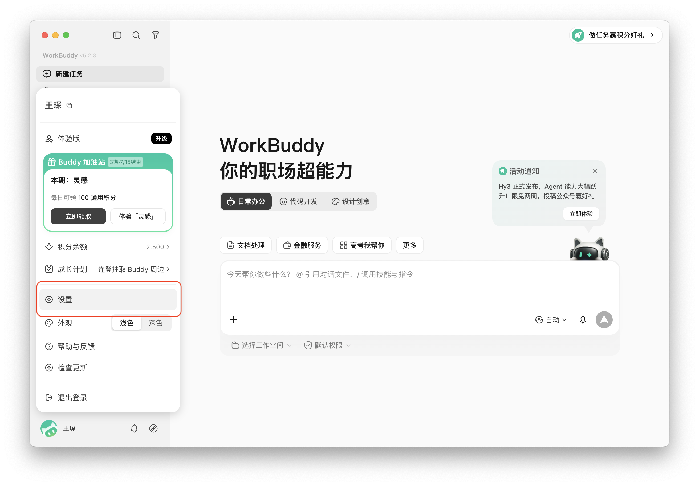Close the 活动通知 popup

(x=595, y=171)
